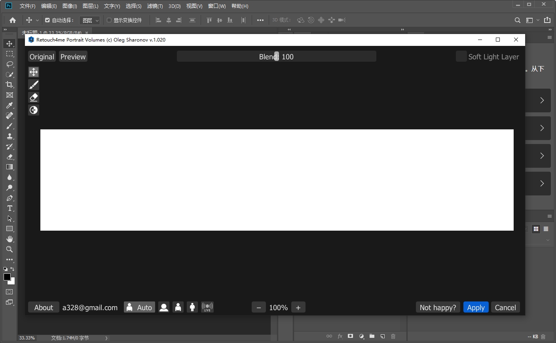Select the plugin's mask brush tool
The width and height of the screenshot is (556, 343).
tap(34, 84)
